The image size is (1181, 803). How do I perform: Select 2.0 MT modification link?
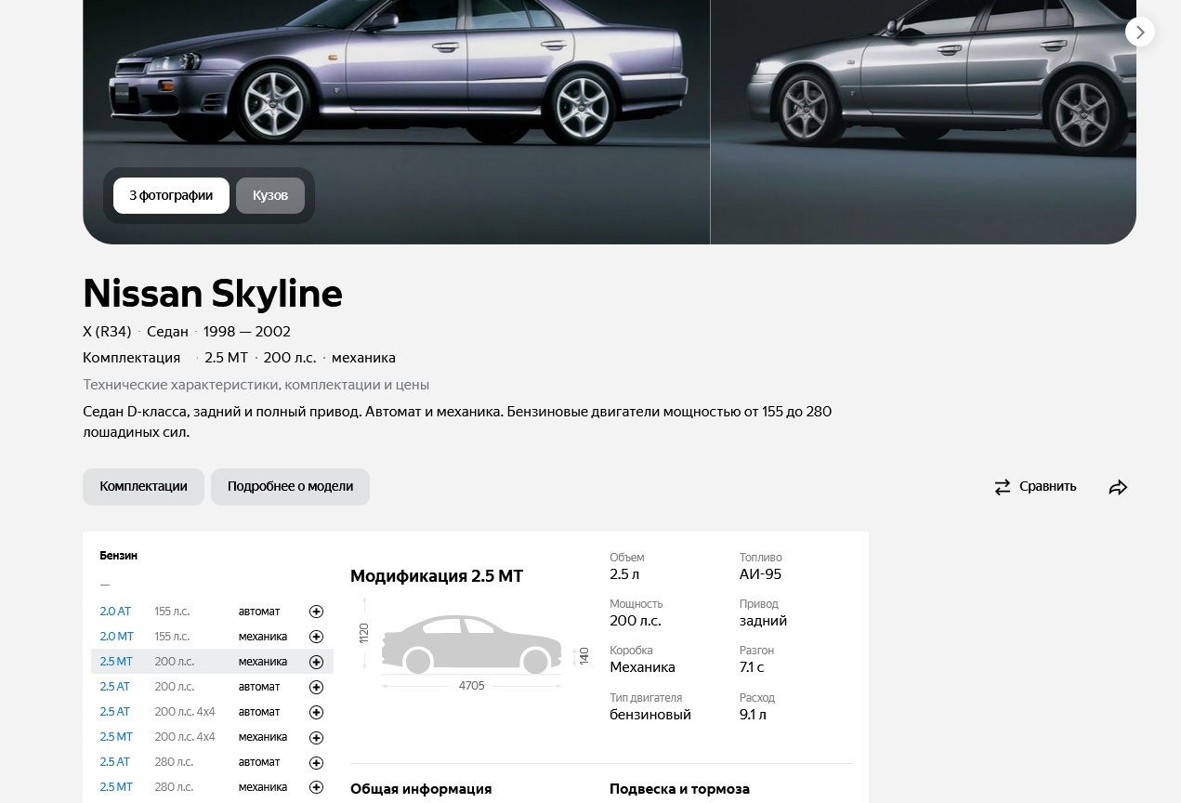(116, 637)
